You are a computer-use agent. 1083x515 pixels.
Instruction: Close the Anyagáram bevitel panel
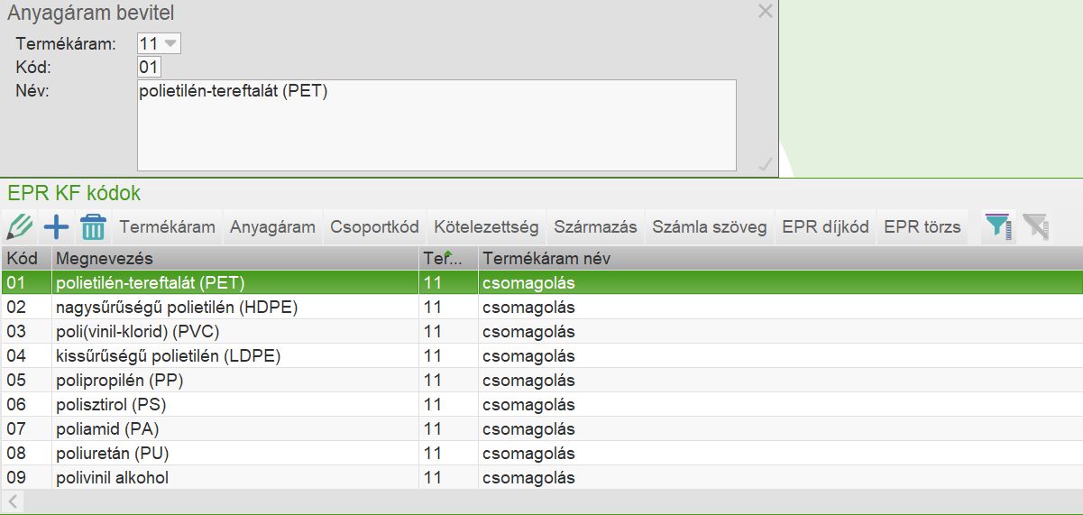765,12
